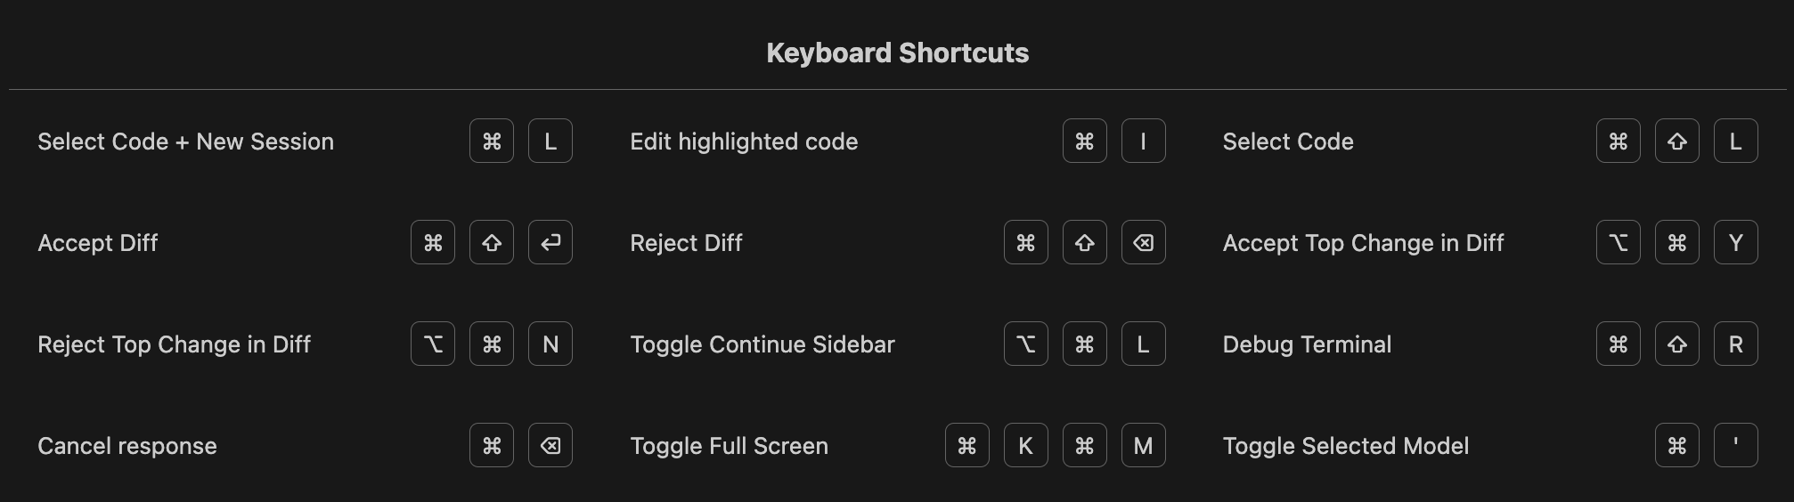1794x502 pixels.
Task: Click the Command key icon for Edit highlighted code
Action: [1084, 141]
